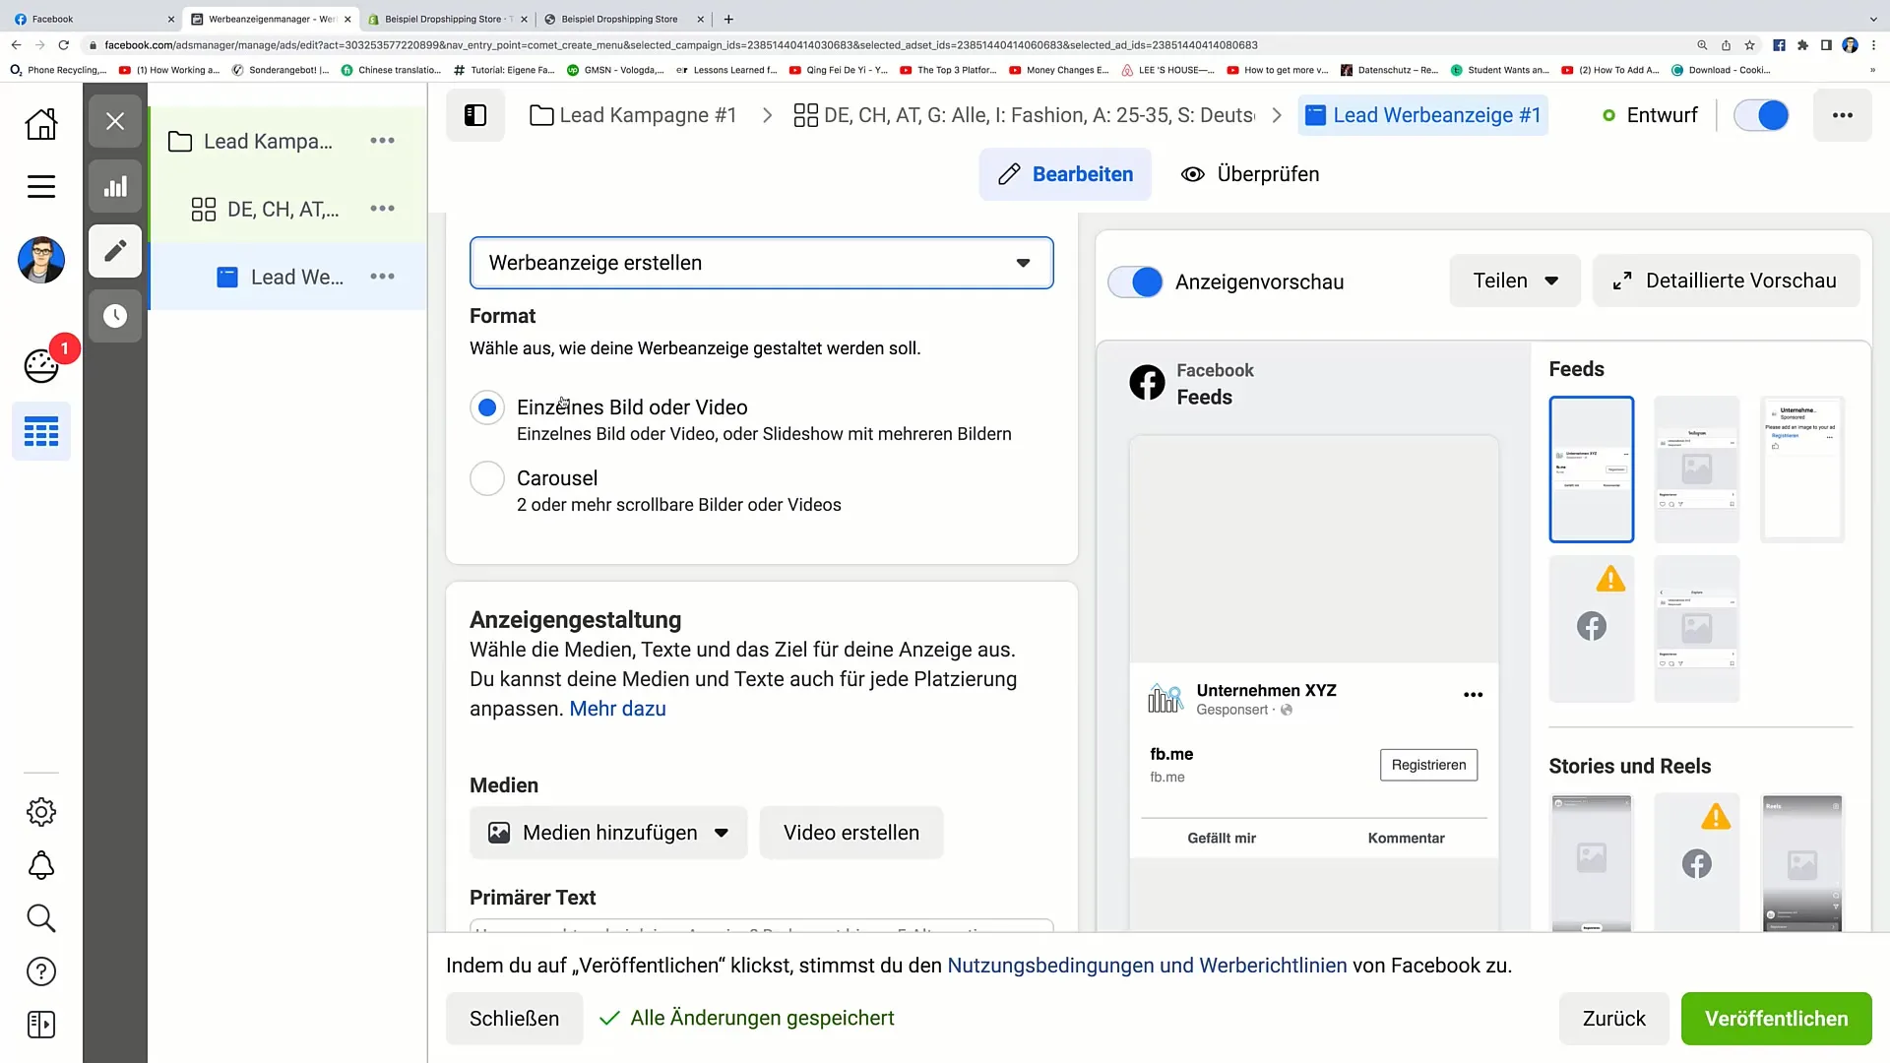Open three dots menu on Unternehmen XYZ preview
The height and width of the screenshot is (1063, 1890).
[1473, 695]
